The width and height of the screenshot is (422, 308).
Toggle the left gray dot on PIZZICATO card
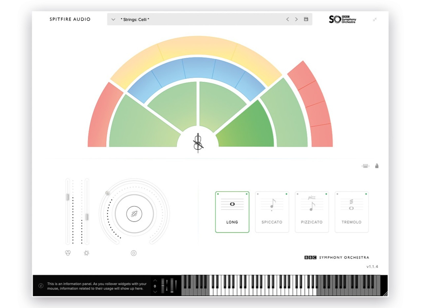click(x=297, y=194)
